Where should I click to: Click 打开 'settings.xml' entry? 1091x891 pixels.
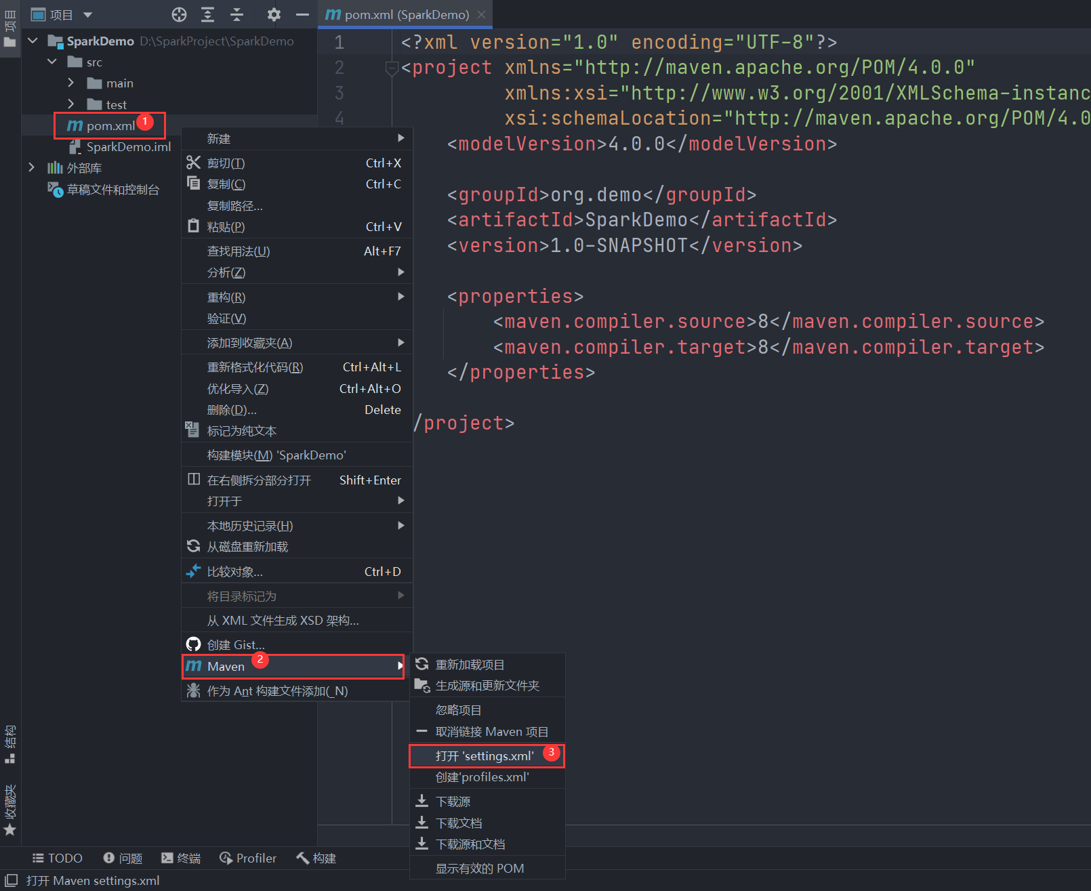487,755
